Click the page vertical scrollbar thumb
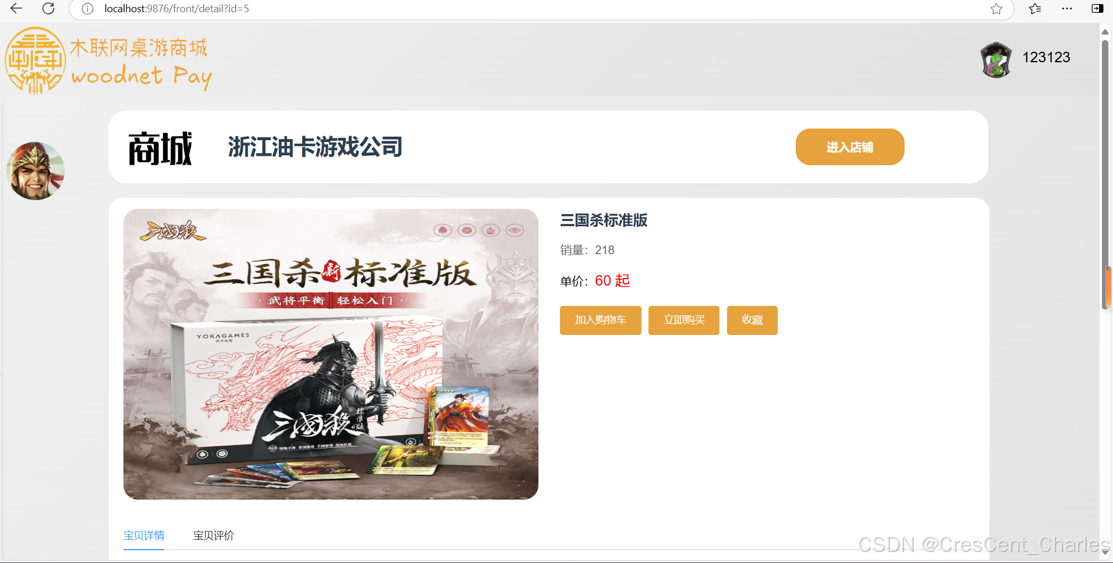 pos(1105,174)
